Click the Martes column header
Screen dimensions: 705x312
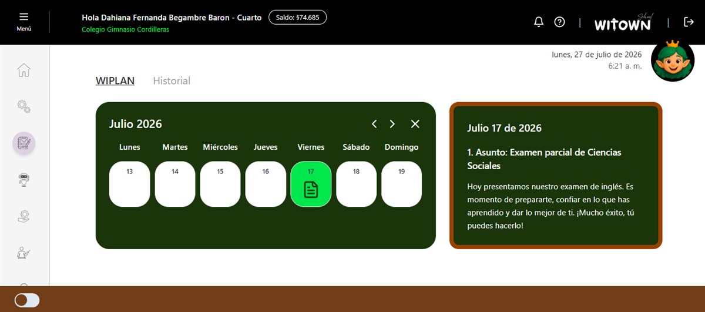point(175,147)
